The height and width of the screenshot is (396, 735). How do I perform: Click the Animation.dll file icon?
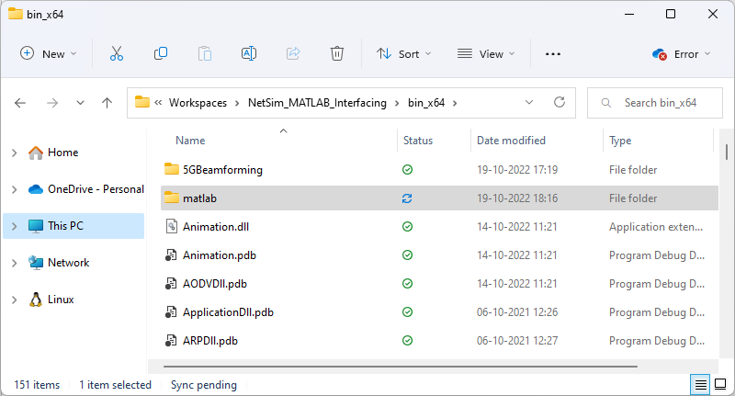coord(172,227)
